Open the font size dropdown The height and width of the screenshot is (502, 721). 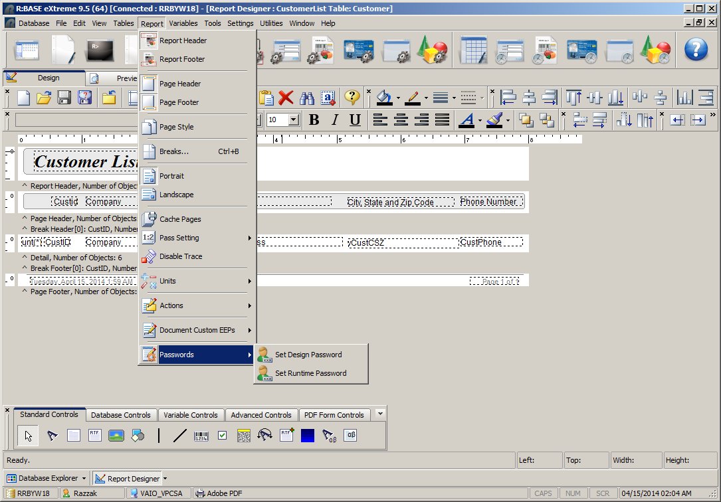[294, 120]
